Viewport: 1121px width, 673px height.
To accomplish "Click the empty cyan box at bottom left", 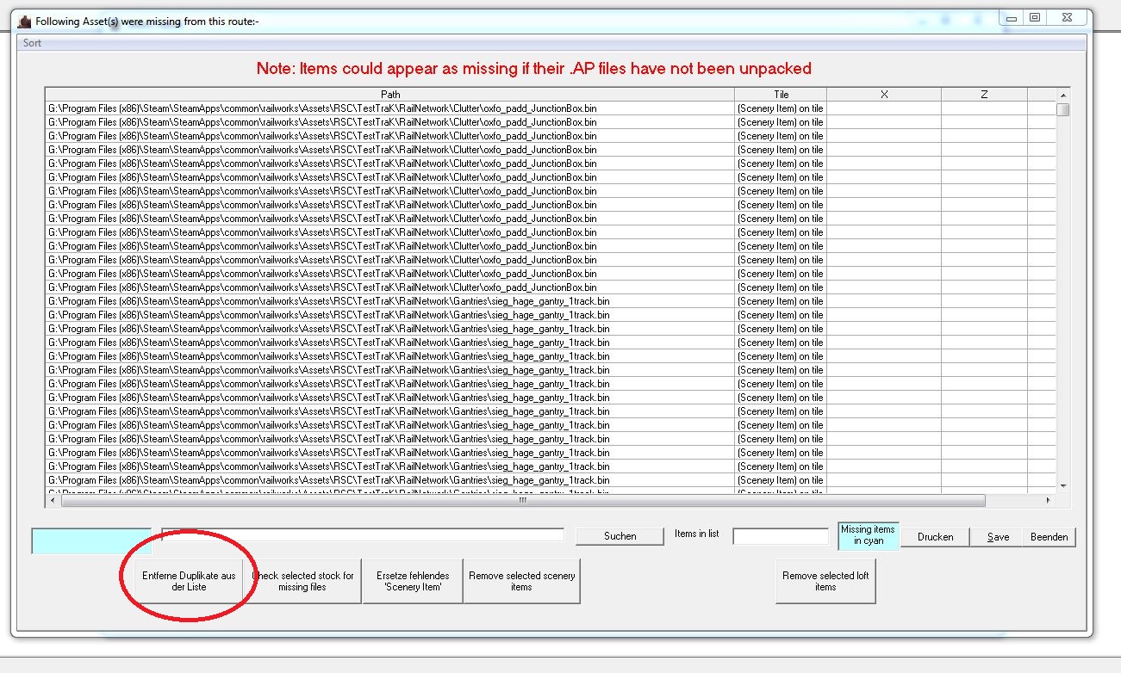I will point(90,540).
